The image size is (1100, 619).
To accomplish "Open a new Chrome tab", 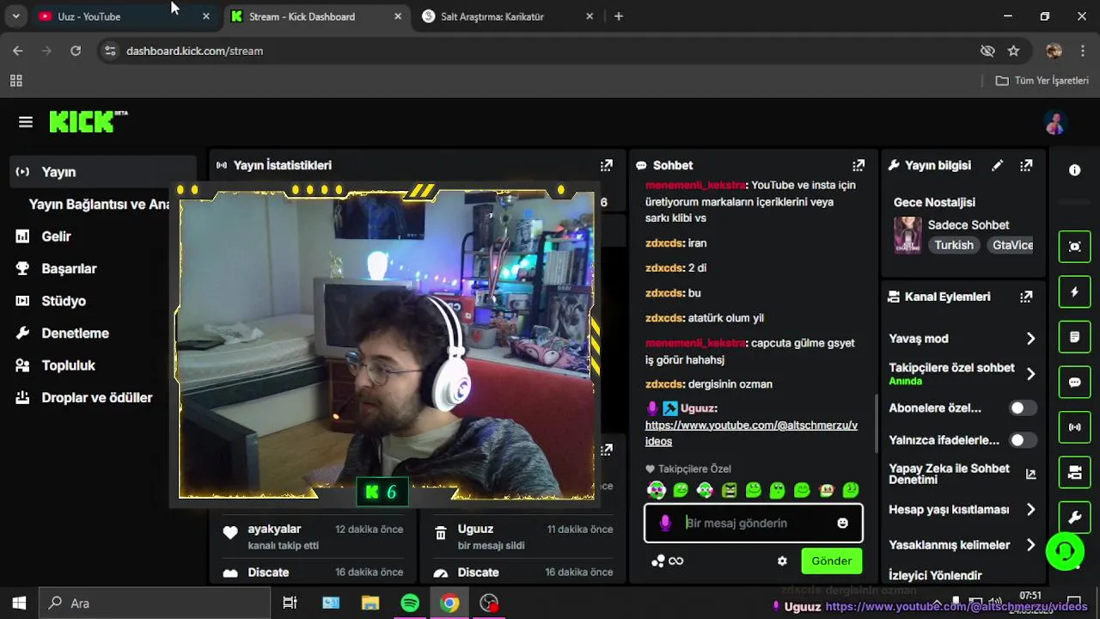I will click(x=619, y=16).
